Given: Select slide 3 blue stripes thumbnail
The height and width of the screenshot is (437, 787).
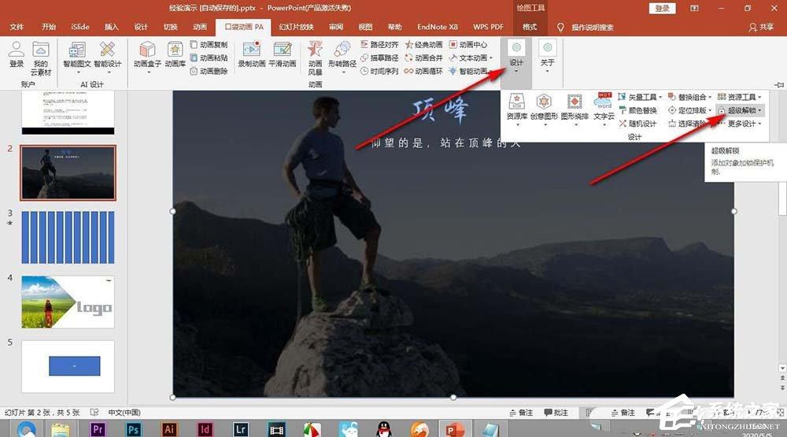Looking at the screenshot, I should point(68,237).
